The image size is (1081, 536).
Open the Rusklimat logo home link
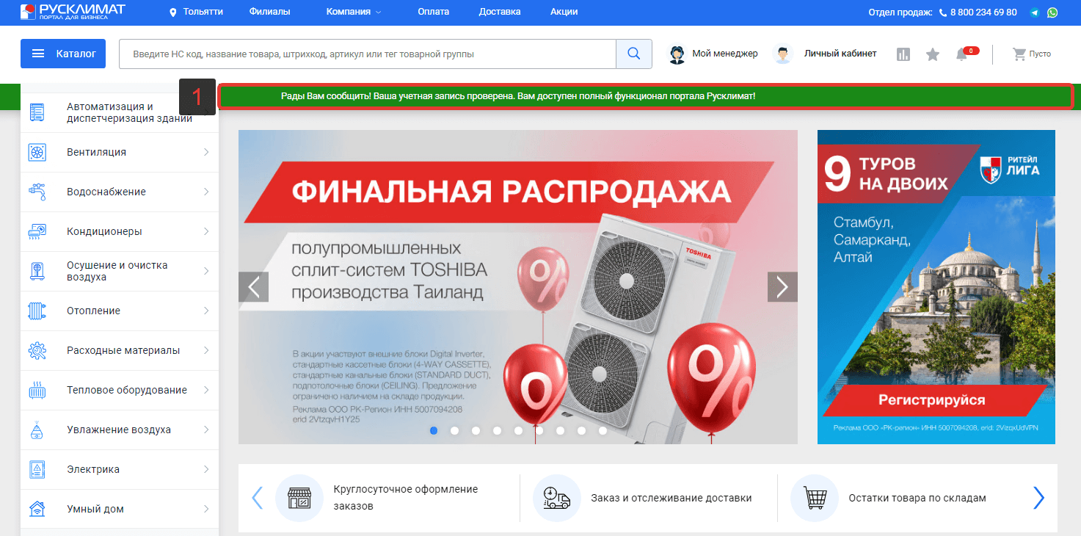72,12
